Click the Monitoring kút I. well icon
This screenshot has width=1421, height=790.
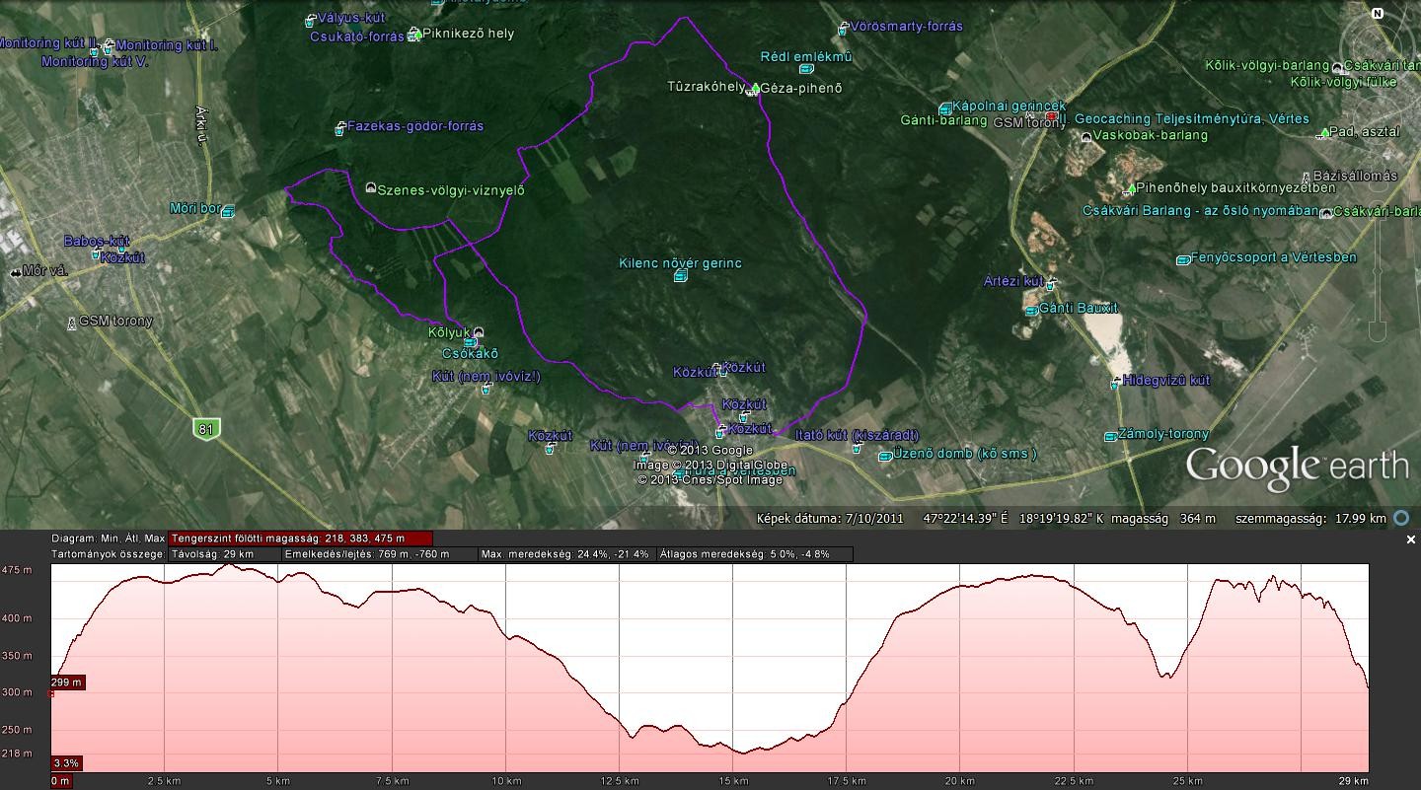click(x=110, y=46)
